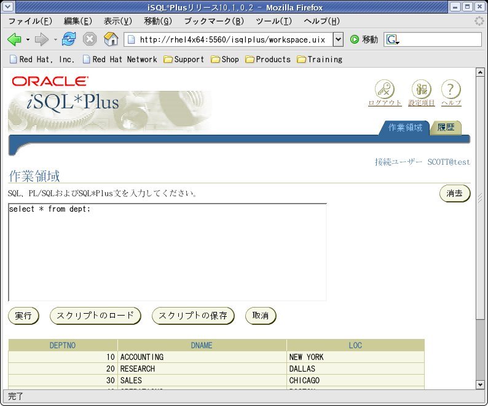Click the vertical scrollbar up arrow

480,73
